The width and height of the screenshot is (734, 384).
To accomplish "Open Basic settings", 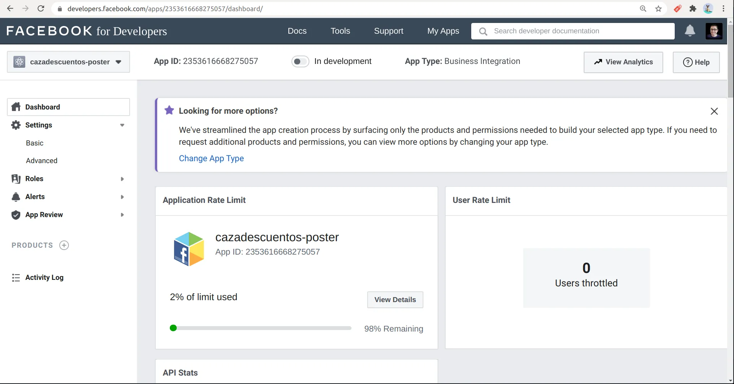I will (35, 143).
